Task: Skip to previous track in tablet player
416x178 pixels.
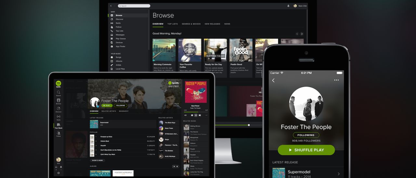Action: pyautogui.click(x=192, y=115)
